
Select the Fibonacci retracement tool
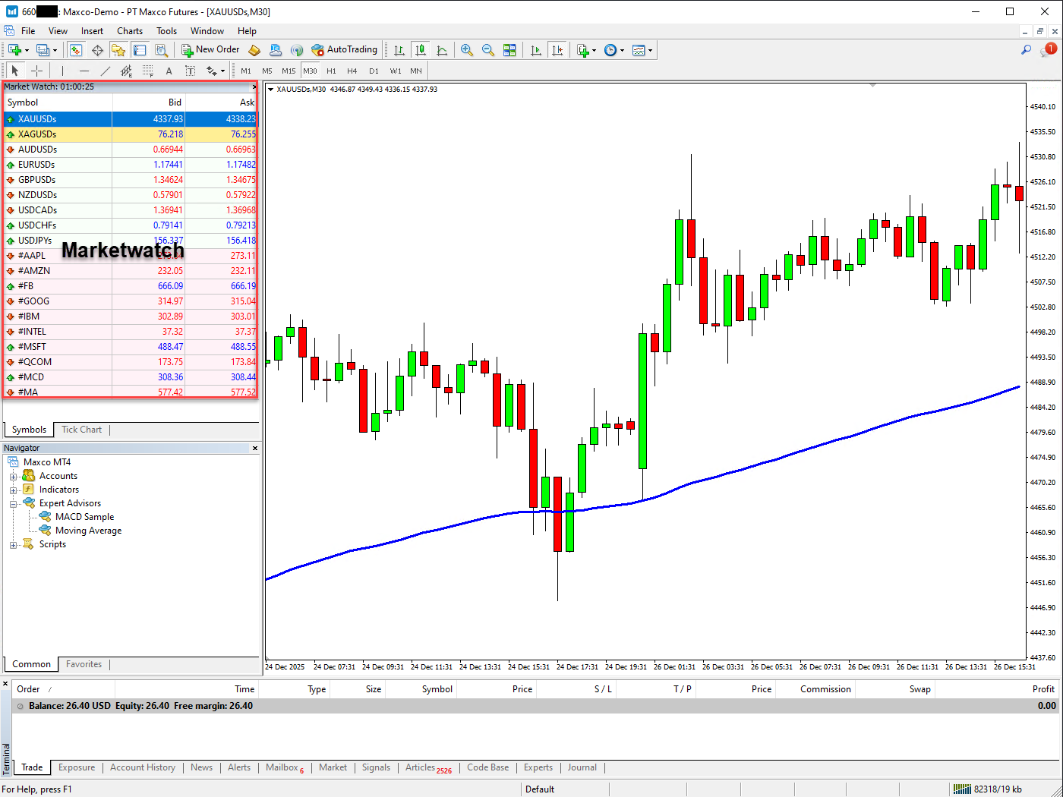(147, 71)
